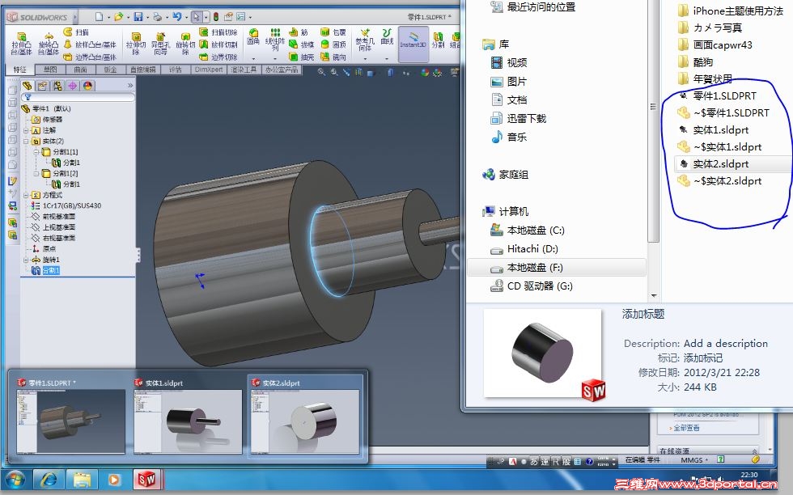
Task: Select the Extruded Boss/Base (拉伸凸台/基体) tool
Action: click(x=21, y=44)
